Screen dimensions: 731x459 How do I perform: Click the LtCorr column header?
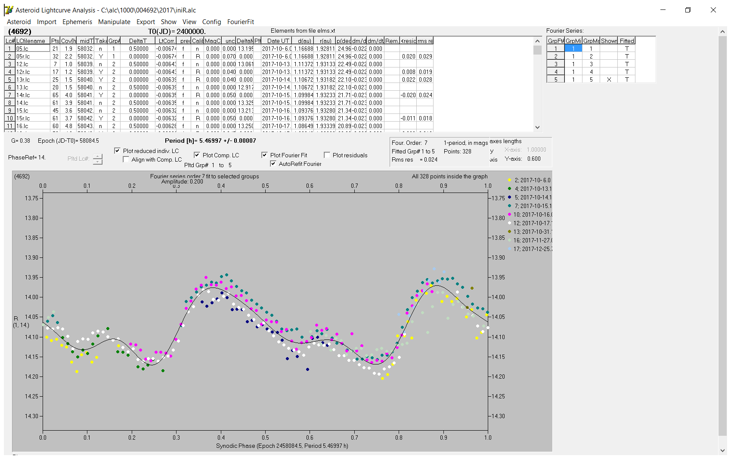(166, 41)
